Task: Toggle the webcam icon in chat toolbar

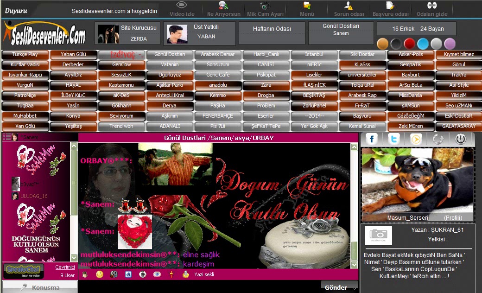Action: [x=143, y=274]
